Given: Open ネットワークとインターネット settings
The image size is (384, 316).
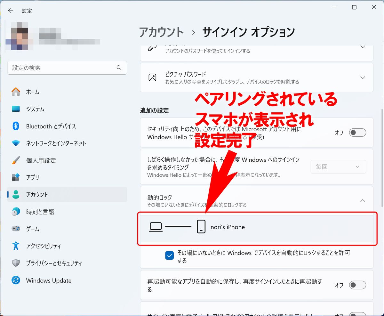Looking at the screenshot, I should 67,143.
